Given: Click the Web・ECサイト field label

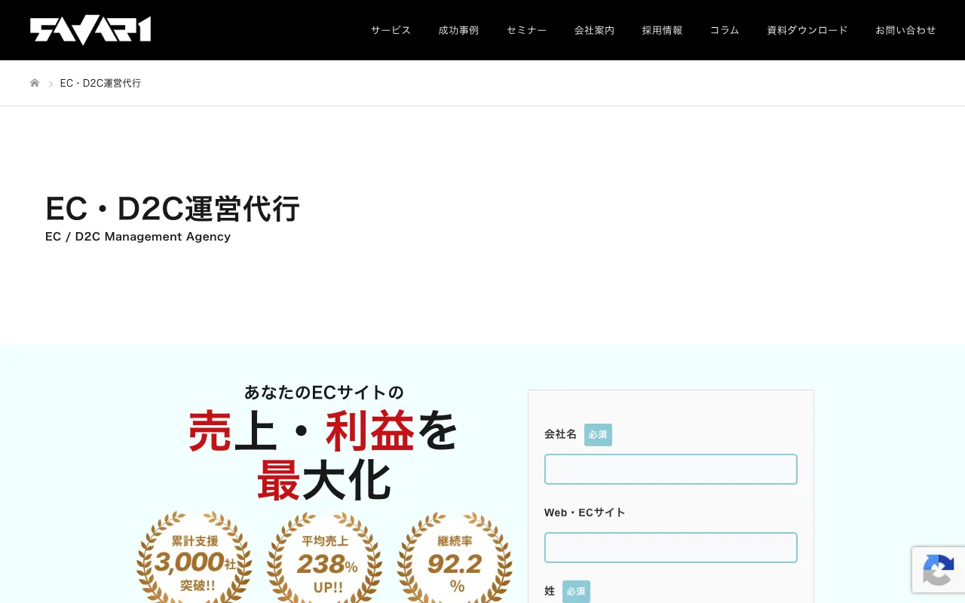Looking at the screenshot, I should [x=585, y=513].
